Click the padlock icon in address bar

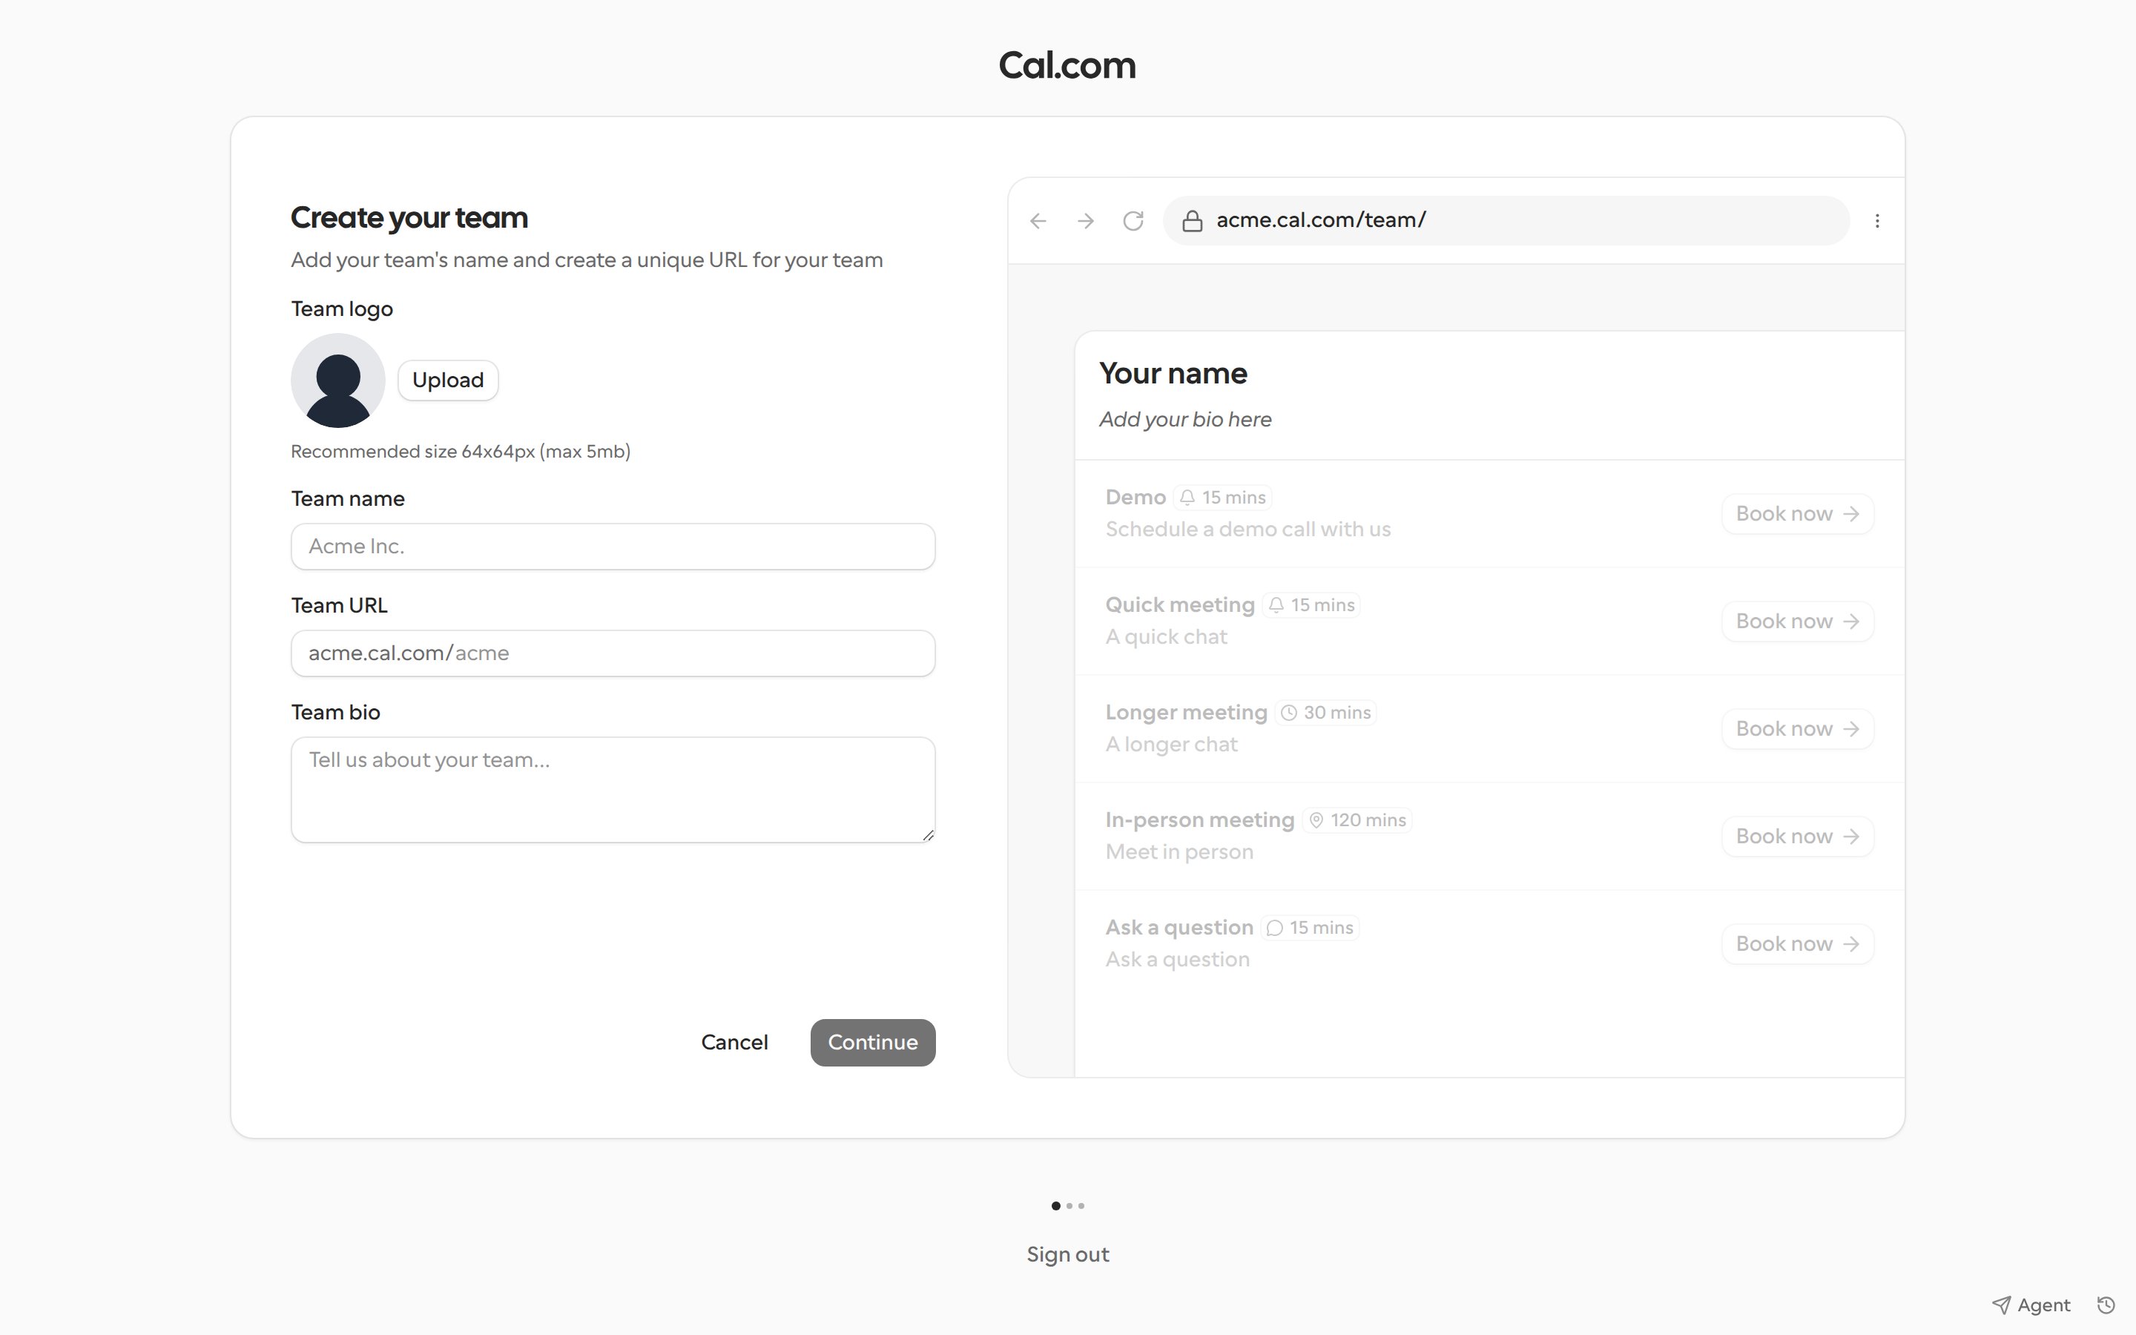click(1193, 221)
